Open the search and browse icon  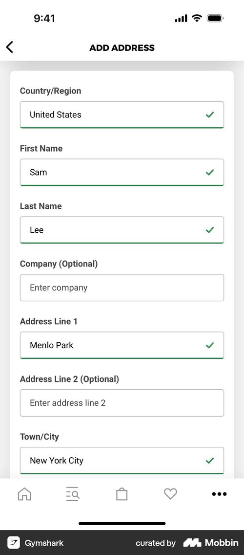coord(73,494)
